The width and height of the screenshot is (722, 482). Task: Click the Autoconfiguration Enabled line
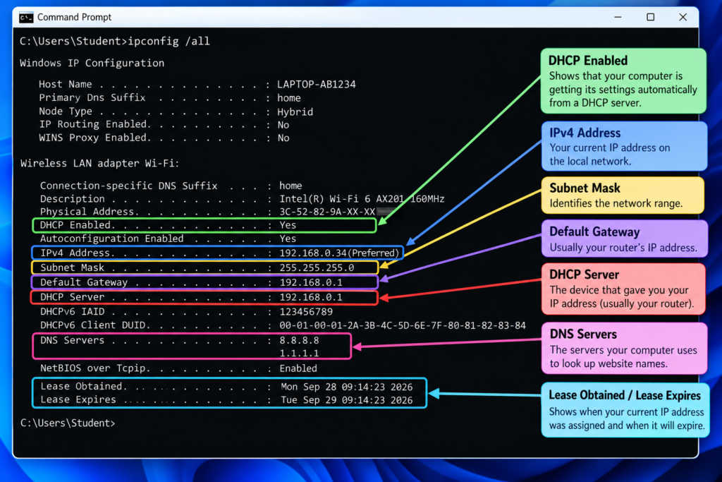(x=168, y=239)
